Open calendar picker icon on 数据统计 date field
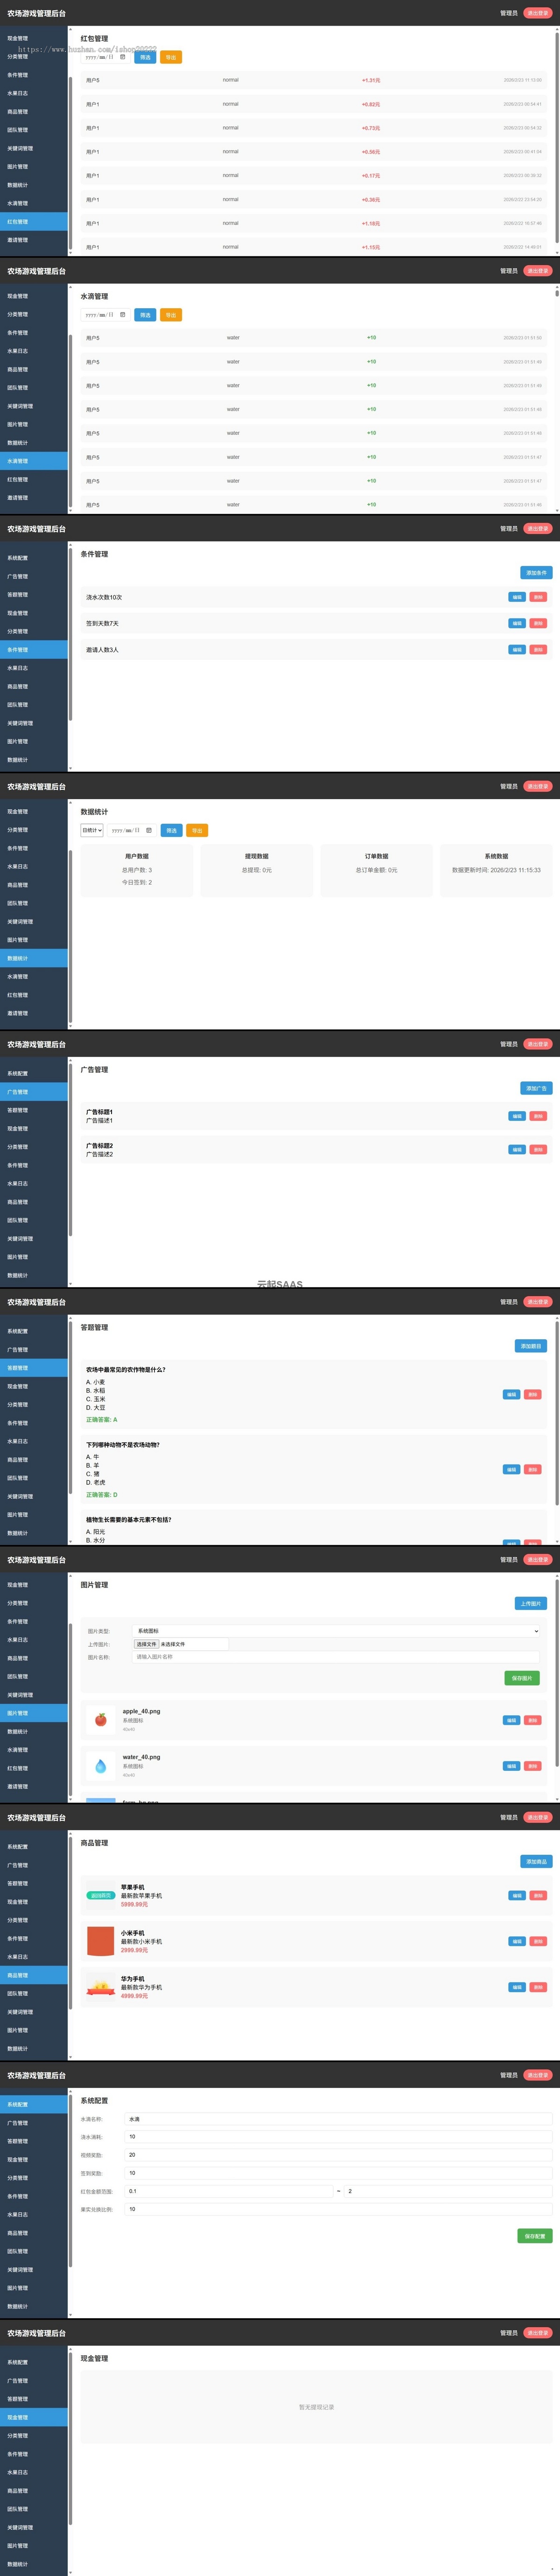The height and width of the screenshot is (2576, 560). 149,830
